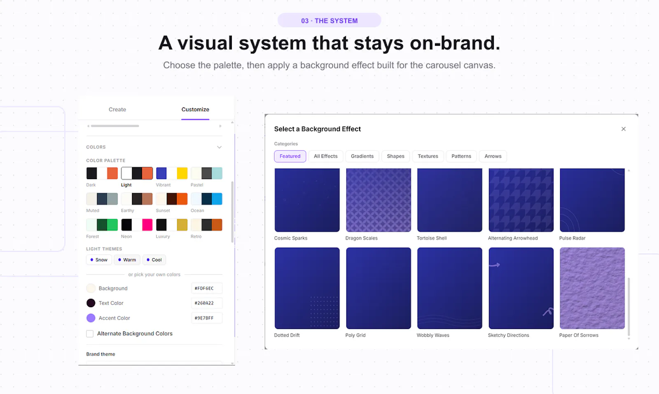The image size is (659, 394).
Task: Show the All Effects category
Action: [325, 156]
